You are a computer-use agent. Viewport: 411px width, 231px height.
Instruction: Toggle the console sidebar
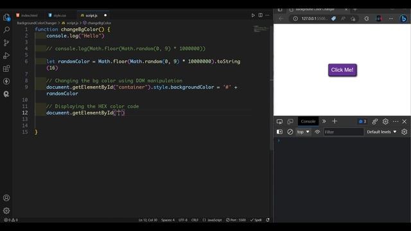click(x=279, y=132)
